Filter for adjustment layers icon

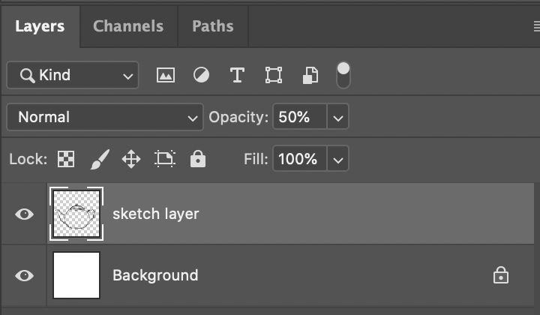[201, 75]
